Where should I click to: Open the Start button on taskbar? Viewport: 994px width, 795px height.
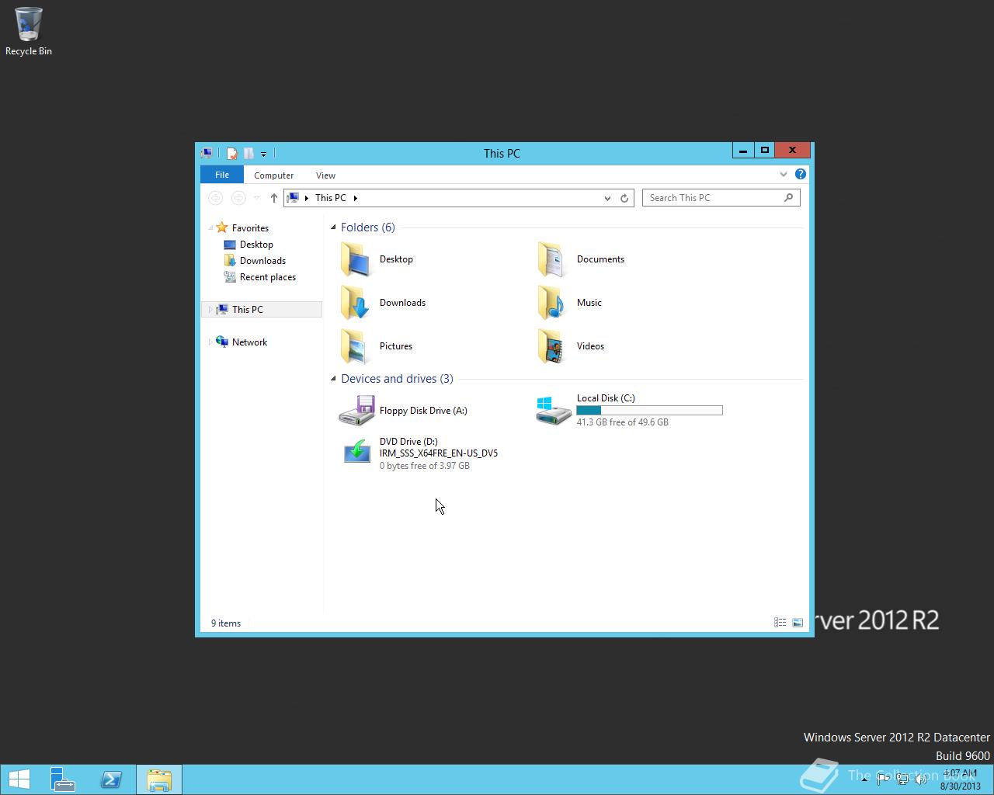[x=19, y=779]
